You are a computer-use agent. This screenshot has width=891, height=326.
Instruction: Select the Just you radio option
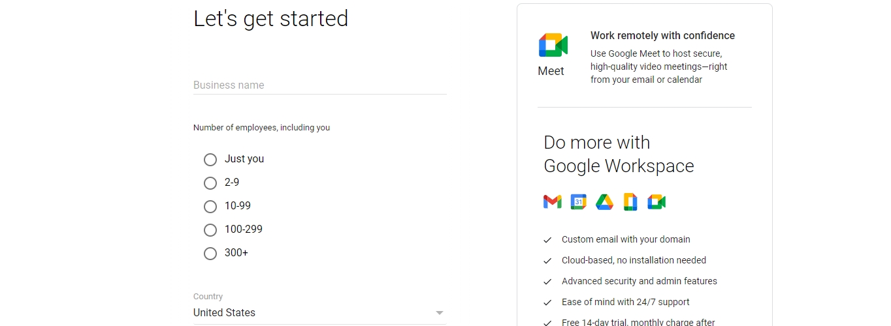click(210, 160)
